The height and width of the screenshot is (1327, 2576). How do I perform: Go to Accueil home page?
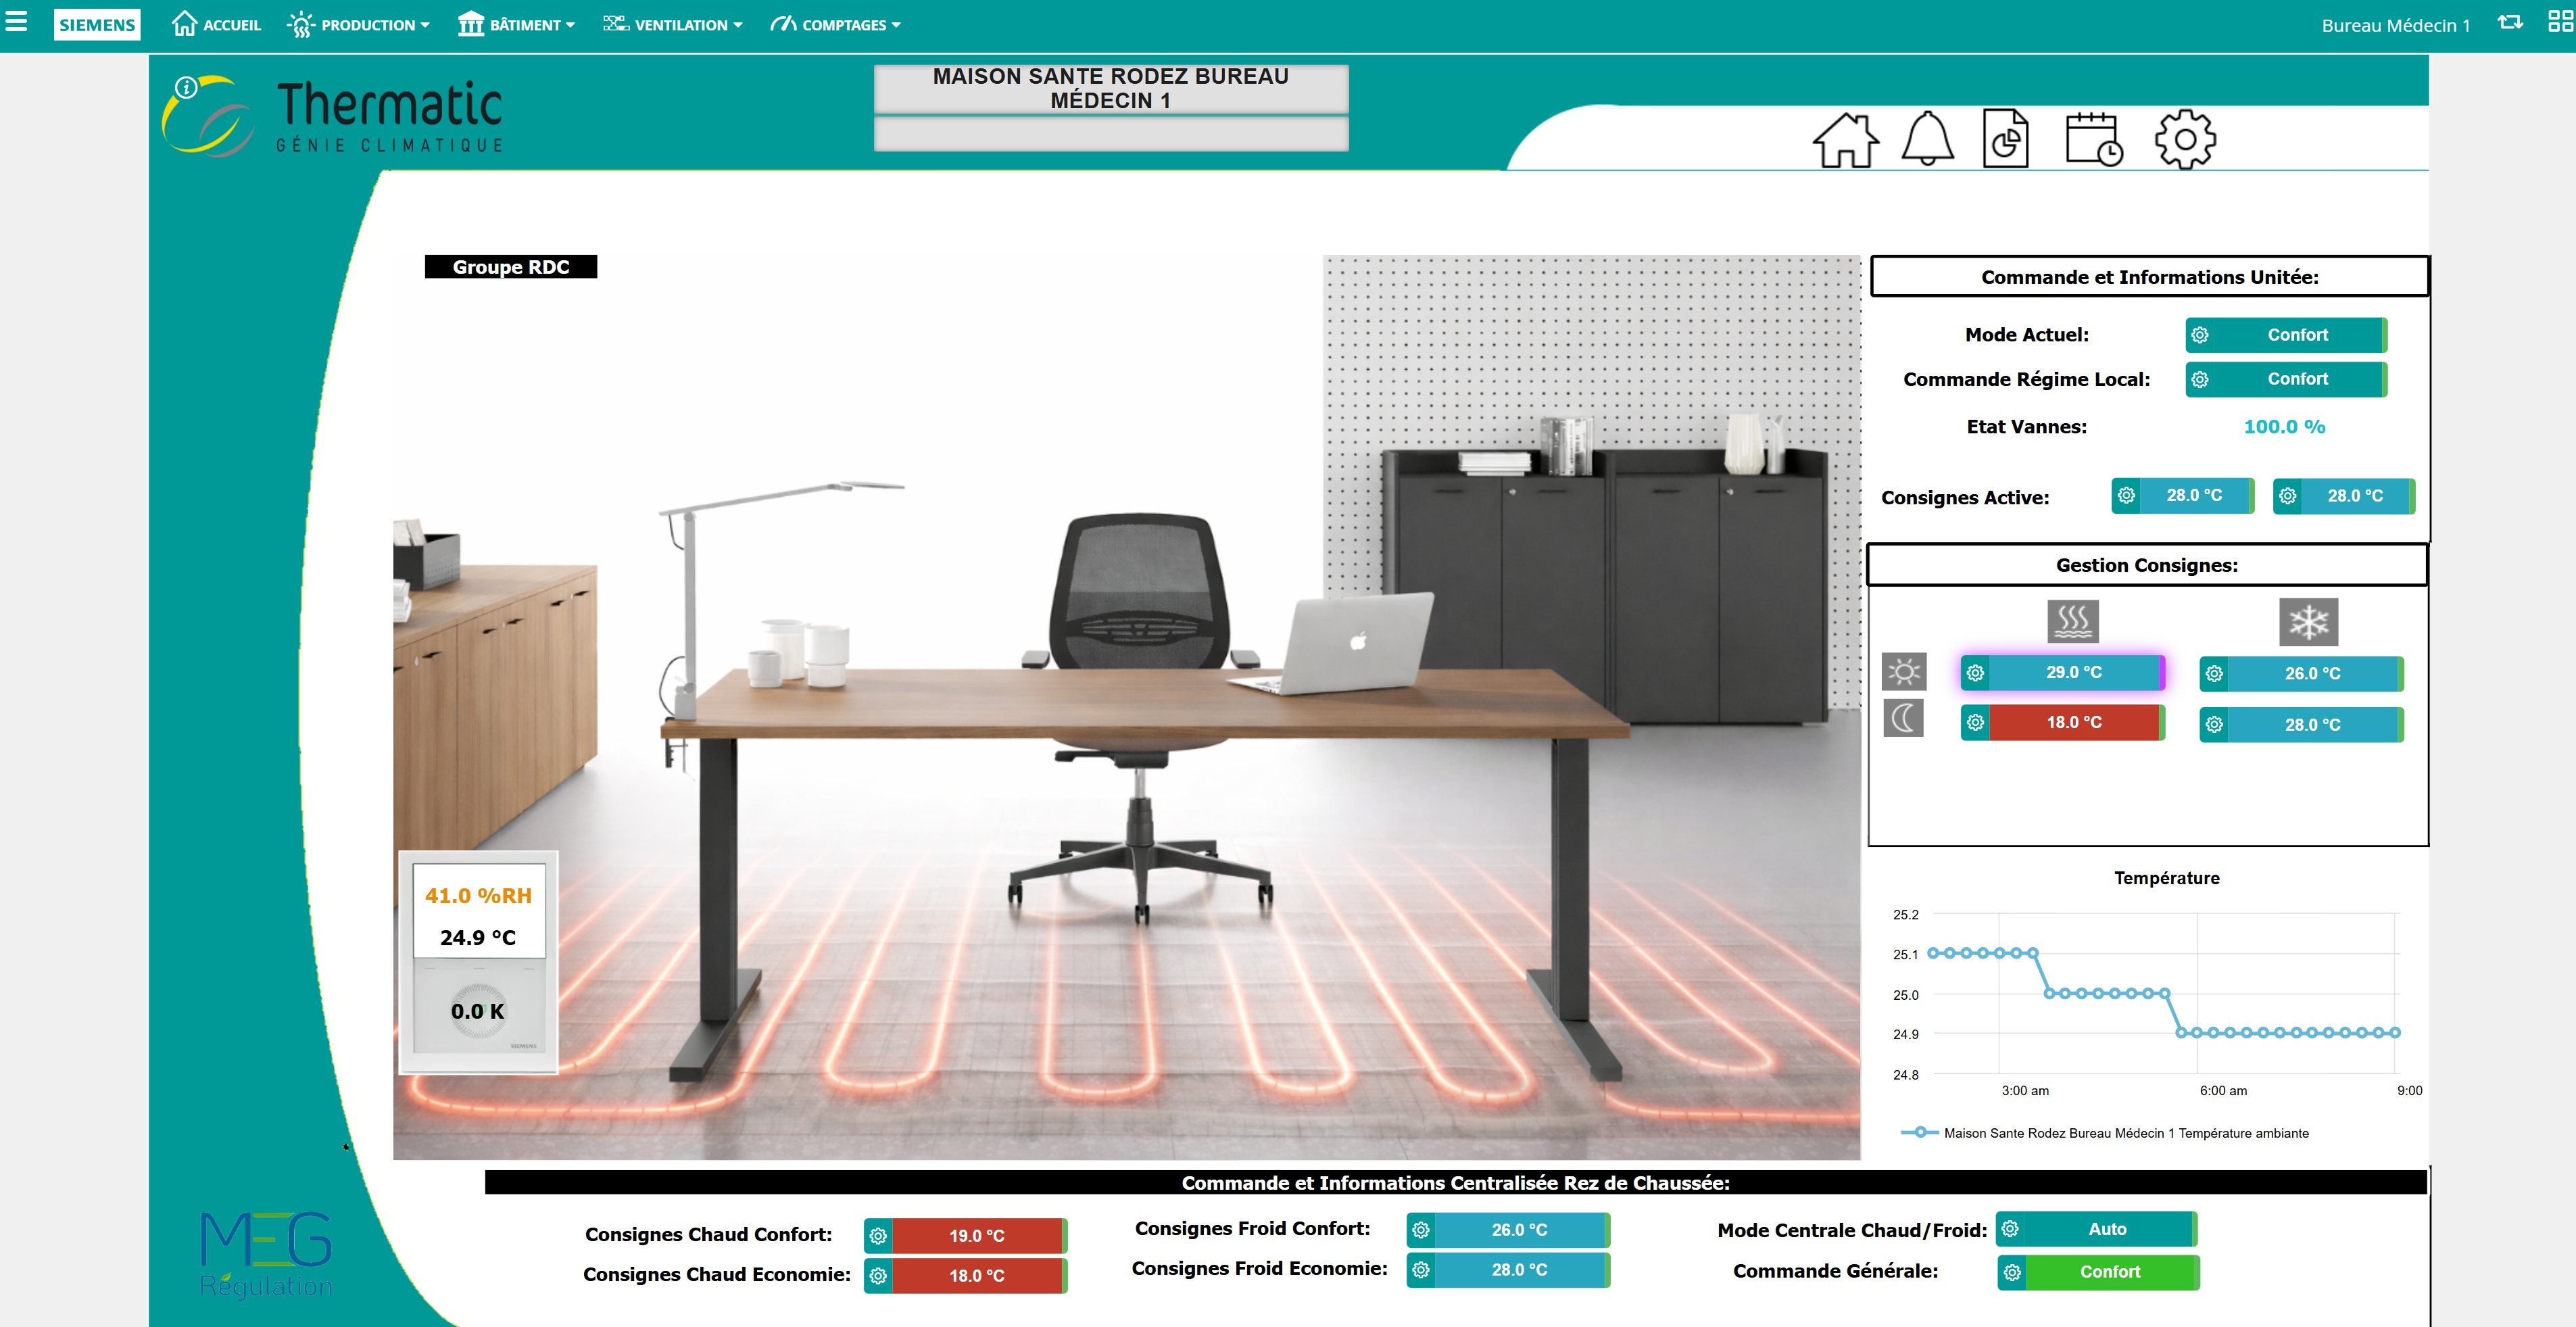(x=216, y=24)
